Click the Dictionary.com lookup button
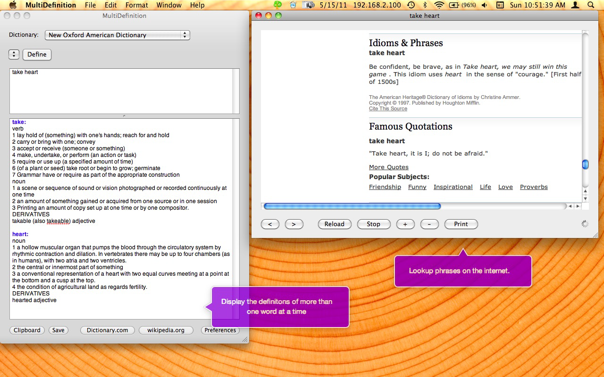604x377 pixels. point(107,330)
